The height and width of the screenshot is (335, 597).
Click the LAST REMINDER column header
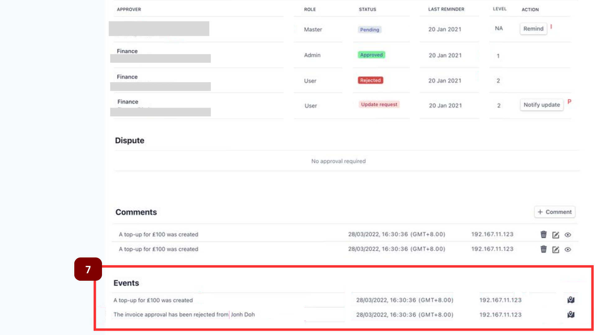[446, 9]
